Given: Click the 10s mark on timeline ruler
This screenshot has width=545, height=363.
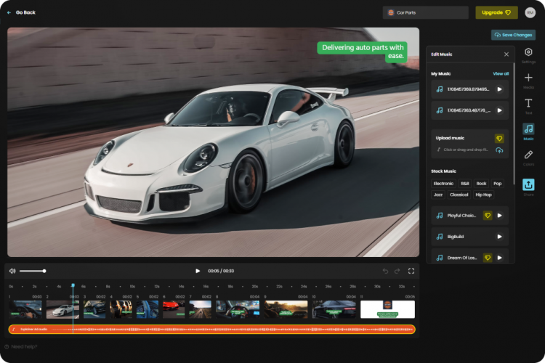Looking at the screenshot, I should (x=132, y=287).
